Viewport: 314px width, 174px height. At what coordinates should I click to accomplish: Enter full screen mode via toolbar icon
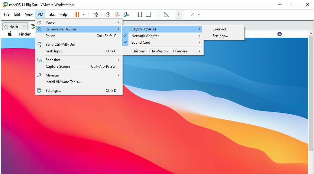coord(157,14)
